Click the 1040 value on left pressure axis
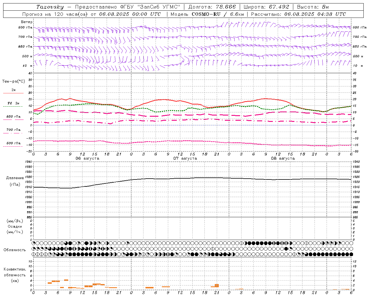The height and width of the screenshot is (295, 368). 28,162
